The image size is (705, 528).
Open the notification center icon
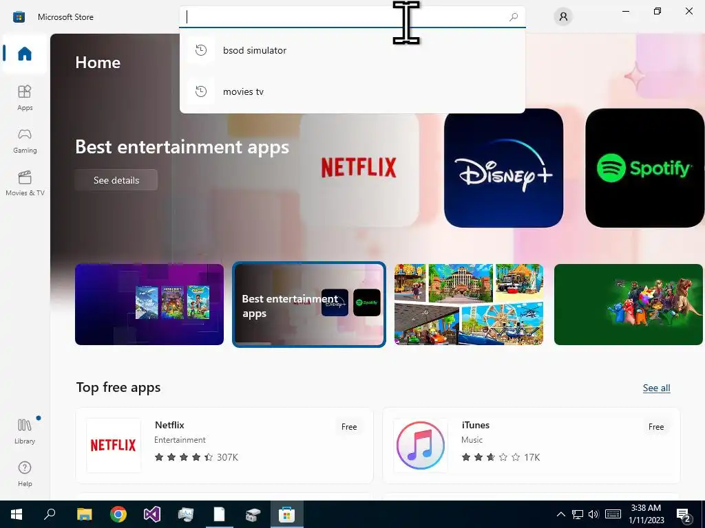pyautogui.click(x=684, y=514)
